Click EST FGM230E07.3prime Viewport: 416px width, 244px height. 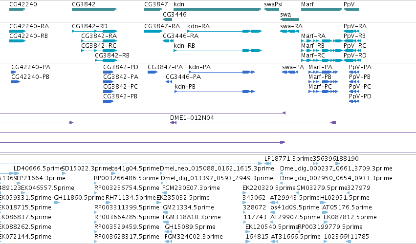click(164, 193)
